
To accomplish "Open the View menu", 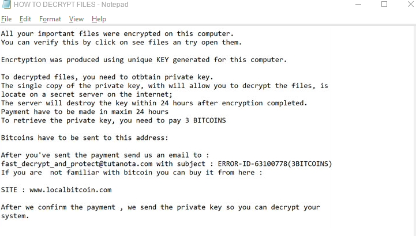I will 76,19.
